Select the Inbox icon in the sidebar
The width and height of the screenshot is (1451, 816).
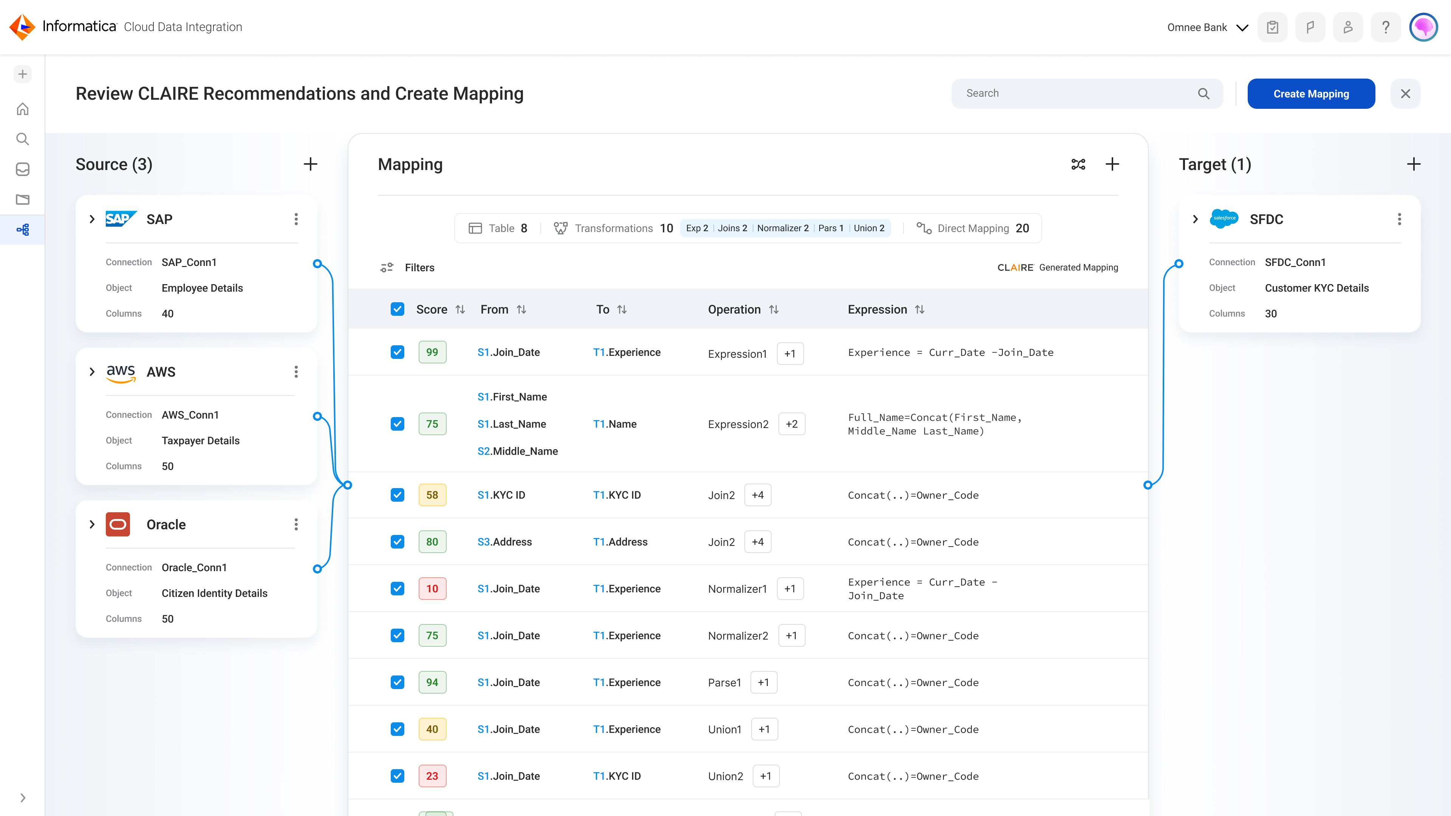pos(23,170)
